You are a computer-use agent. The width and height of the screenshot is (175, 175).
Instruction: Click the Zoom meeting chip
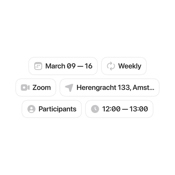pos(36,87)
